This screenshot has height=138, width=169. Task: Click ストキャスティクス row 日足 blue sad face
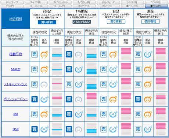[x=113, y=84]
